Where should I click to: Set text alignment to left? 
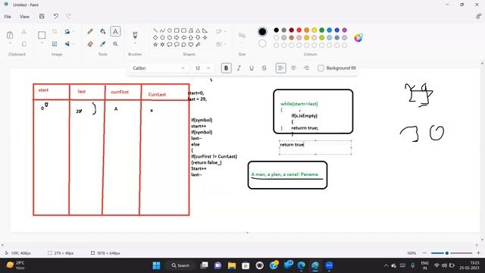[x=281, y=68]
